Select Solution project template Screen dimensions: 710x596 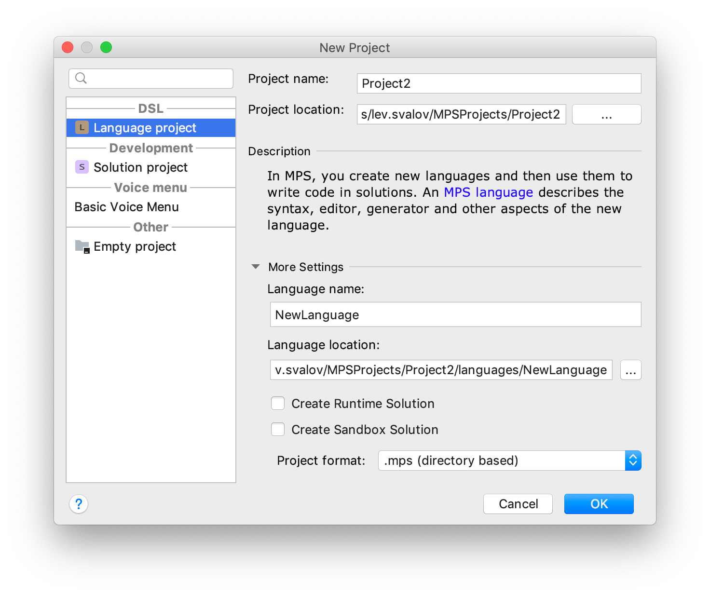pos(151,167)
